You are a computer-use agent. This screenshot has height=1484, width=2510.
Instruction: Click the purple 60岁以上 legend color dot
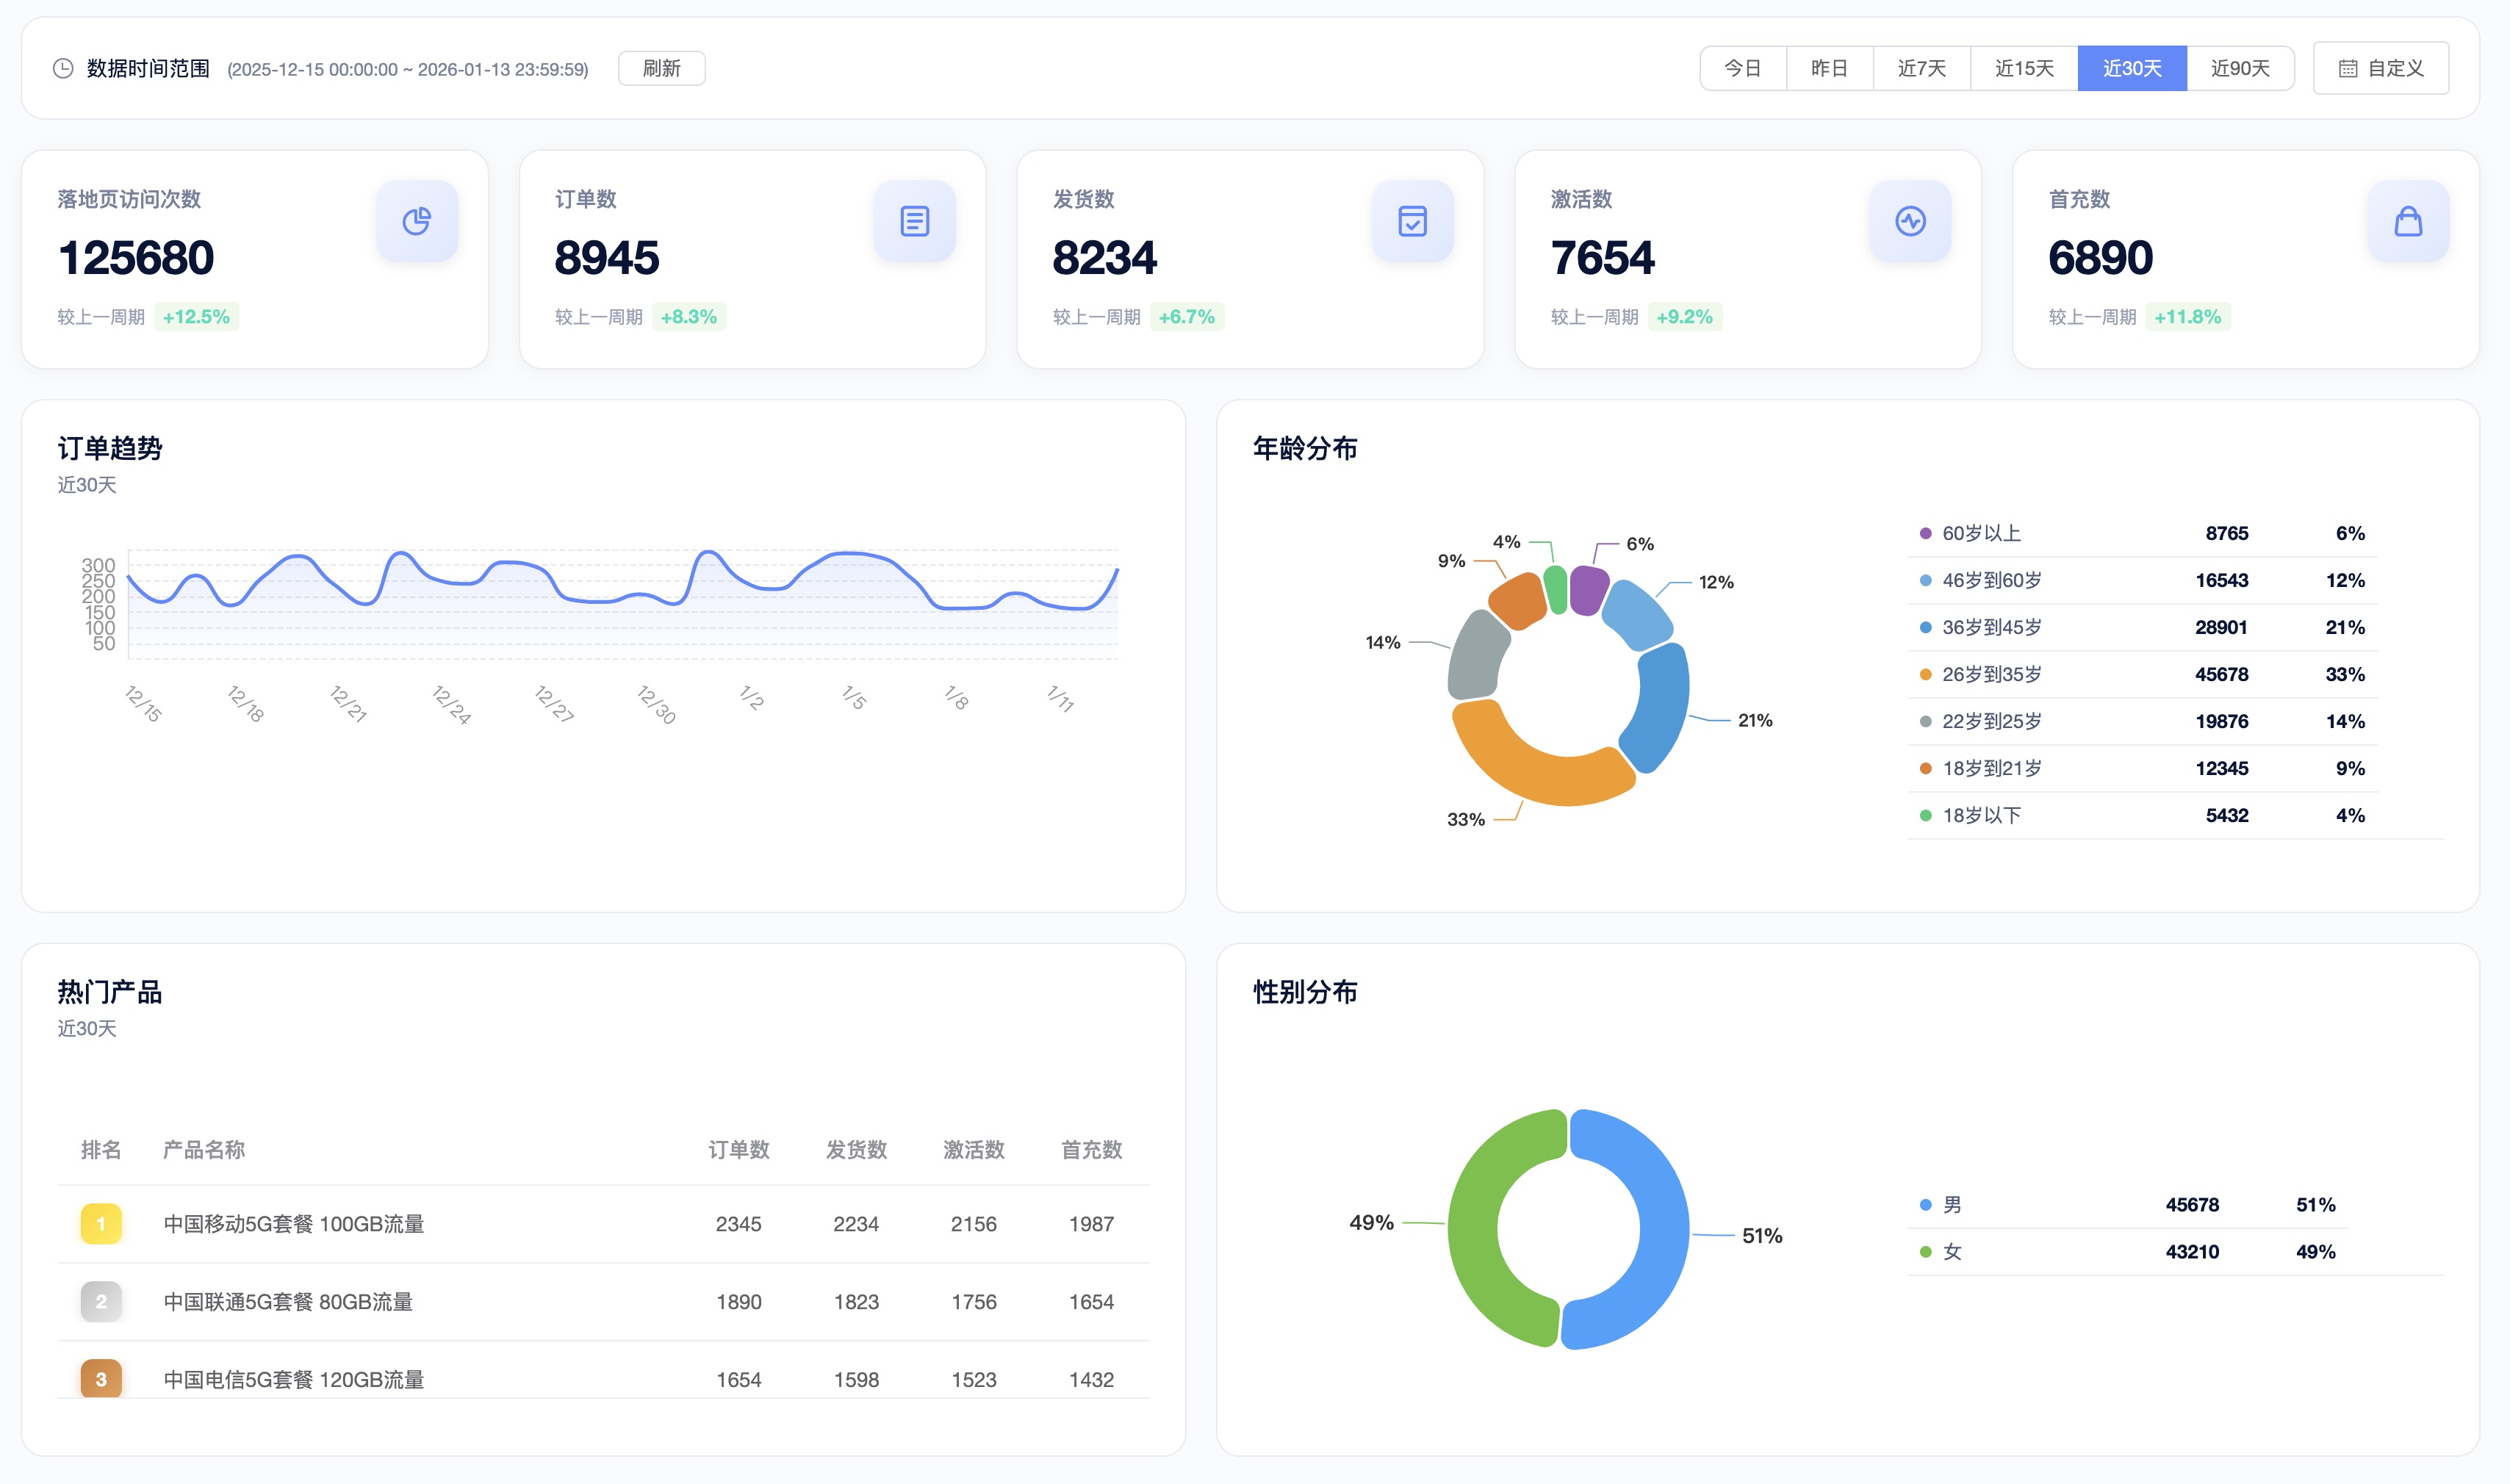pos(1925,534)
